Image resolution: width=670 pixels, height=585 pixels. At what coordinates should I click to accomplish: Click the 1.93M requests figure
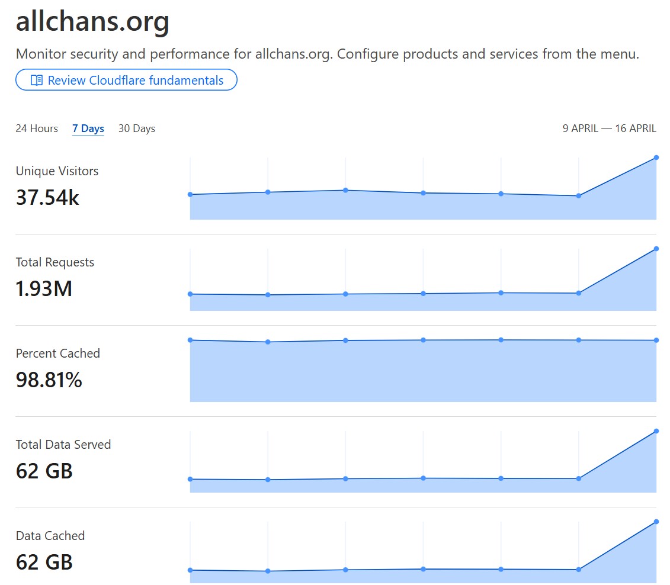44,289
